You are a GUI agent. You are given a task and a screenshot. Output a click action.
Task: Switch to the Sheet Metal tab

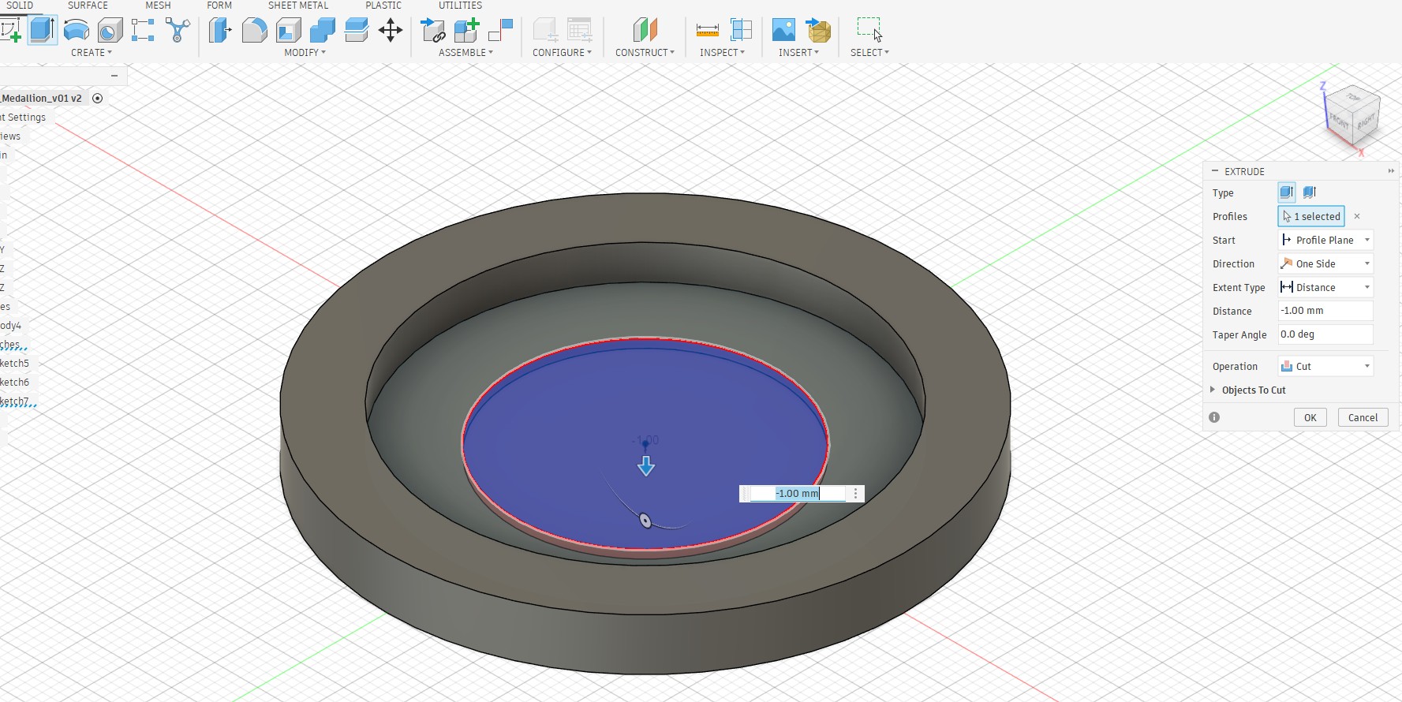pos(297,6)
